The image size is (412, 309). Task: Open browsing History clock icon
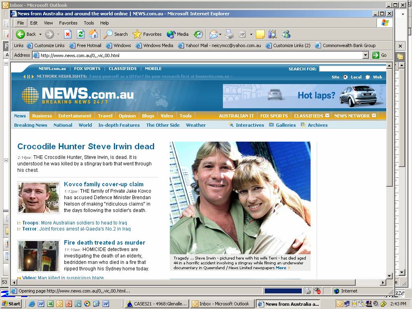198,34
